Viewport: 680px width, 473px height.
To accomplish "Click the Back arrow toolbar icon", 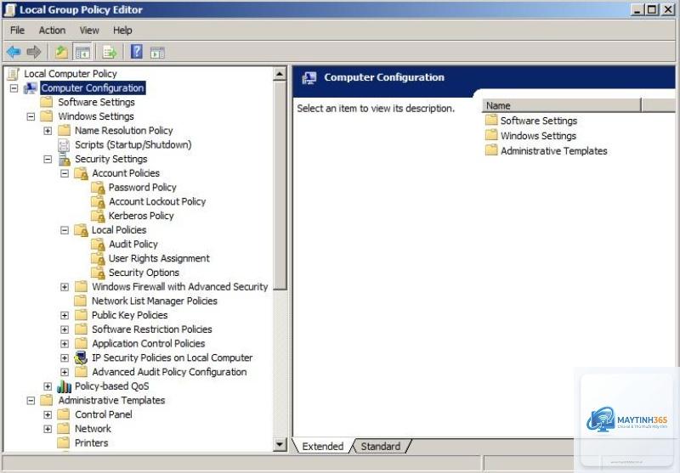I will pos(14,52).
